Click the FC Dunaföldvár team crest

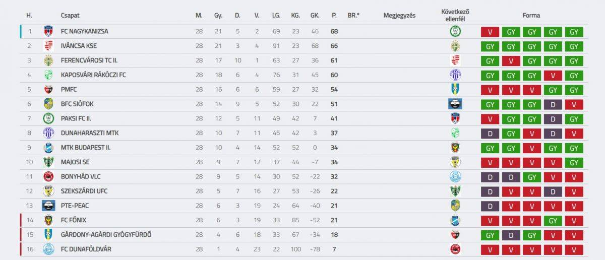click(x=48, y=249)
